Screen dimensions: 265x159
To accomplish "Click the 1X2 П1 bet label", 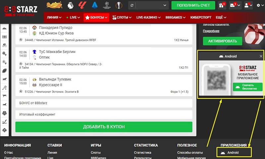I will point(184,68).
